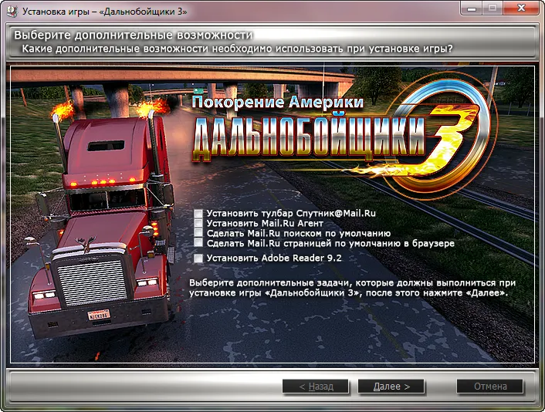Select the Установить Adobe Reader 9.2 checkbox
This screenshot has height=412, width=545.
pyautogui.click(x=199, y=258)
